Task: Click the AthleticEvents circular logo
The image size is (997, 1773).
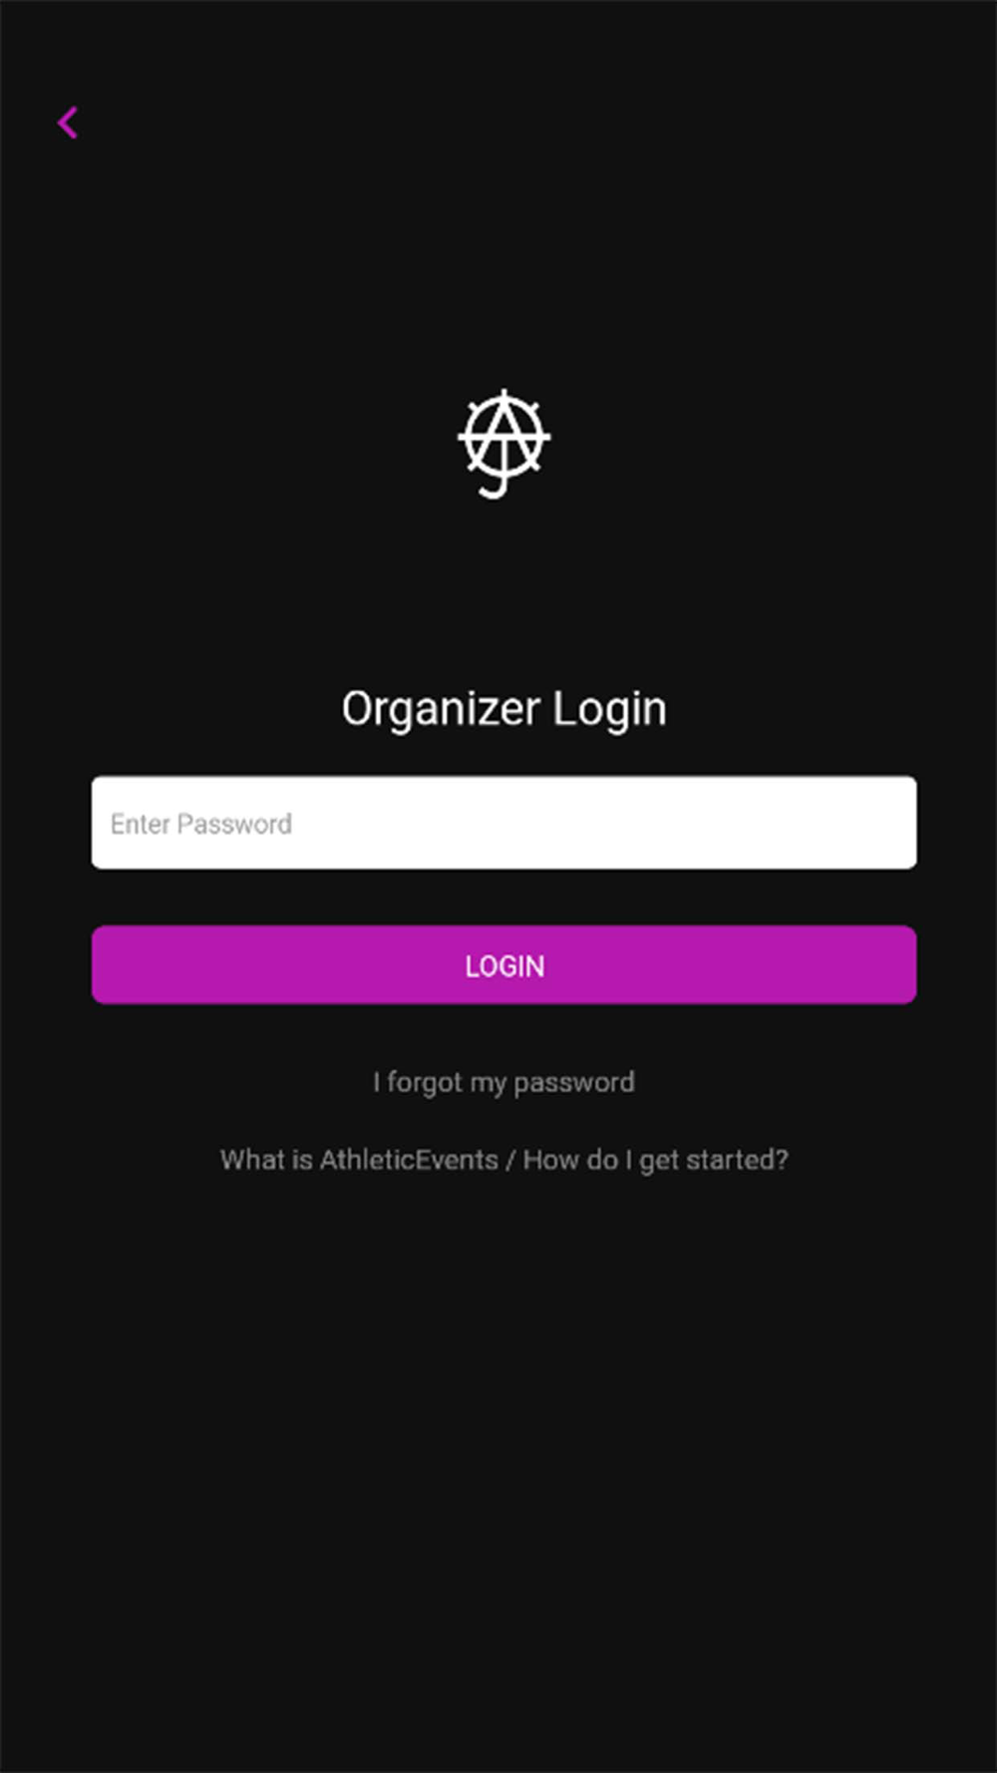Action: (x=503, y=443)
